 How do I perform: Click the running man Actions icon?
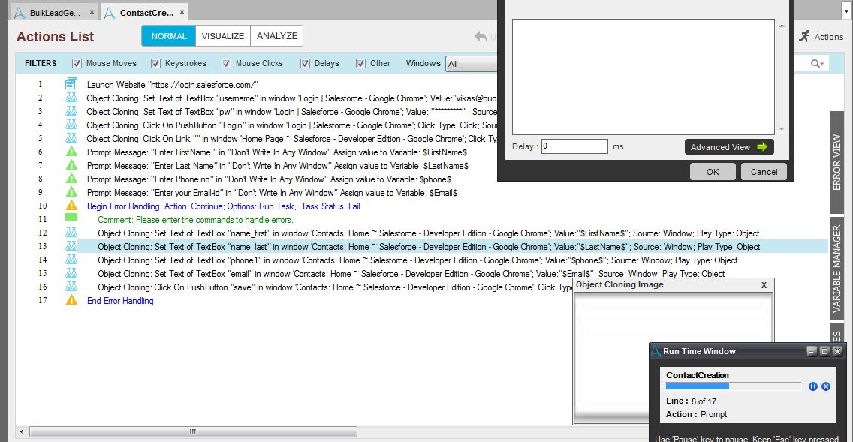pyautogui.click(x=805, y=36)
